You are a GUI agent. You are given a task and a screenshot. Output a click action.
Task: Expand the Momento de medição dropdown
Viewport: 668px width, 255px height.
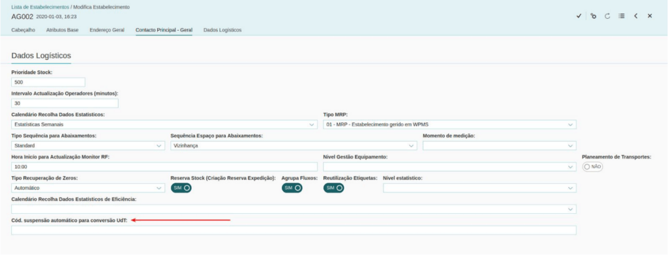499,146
